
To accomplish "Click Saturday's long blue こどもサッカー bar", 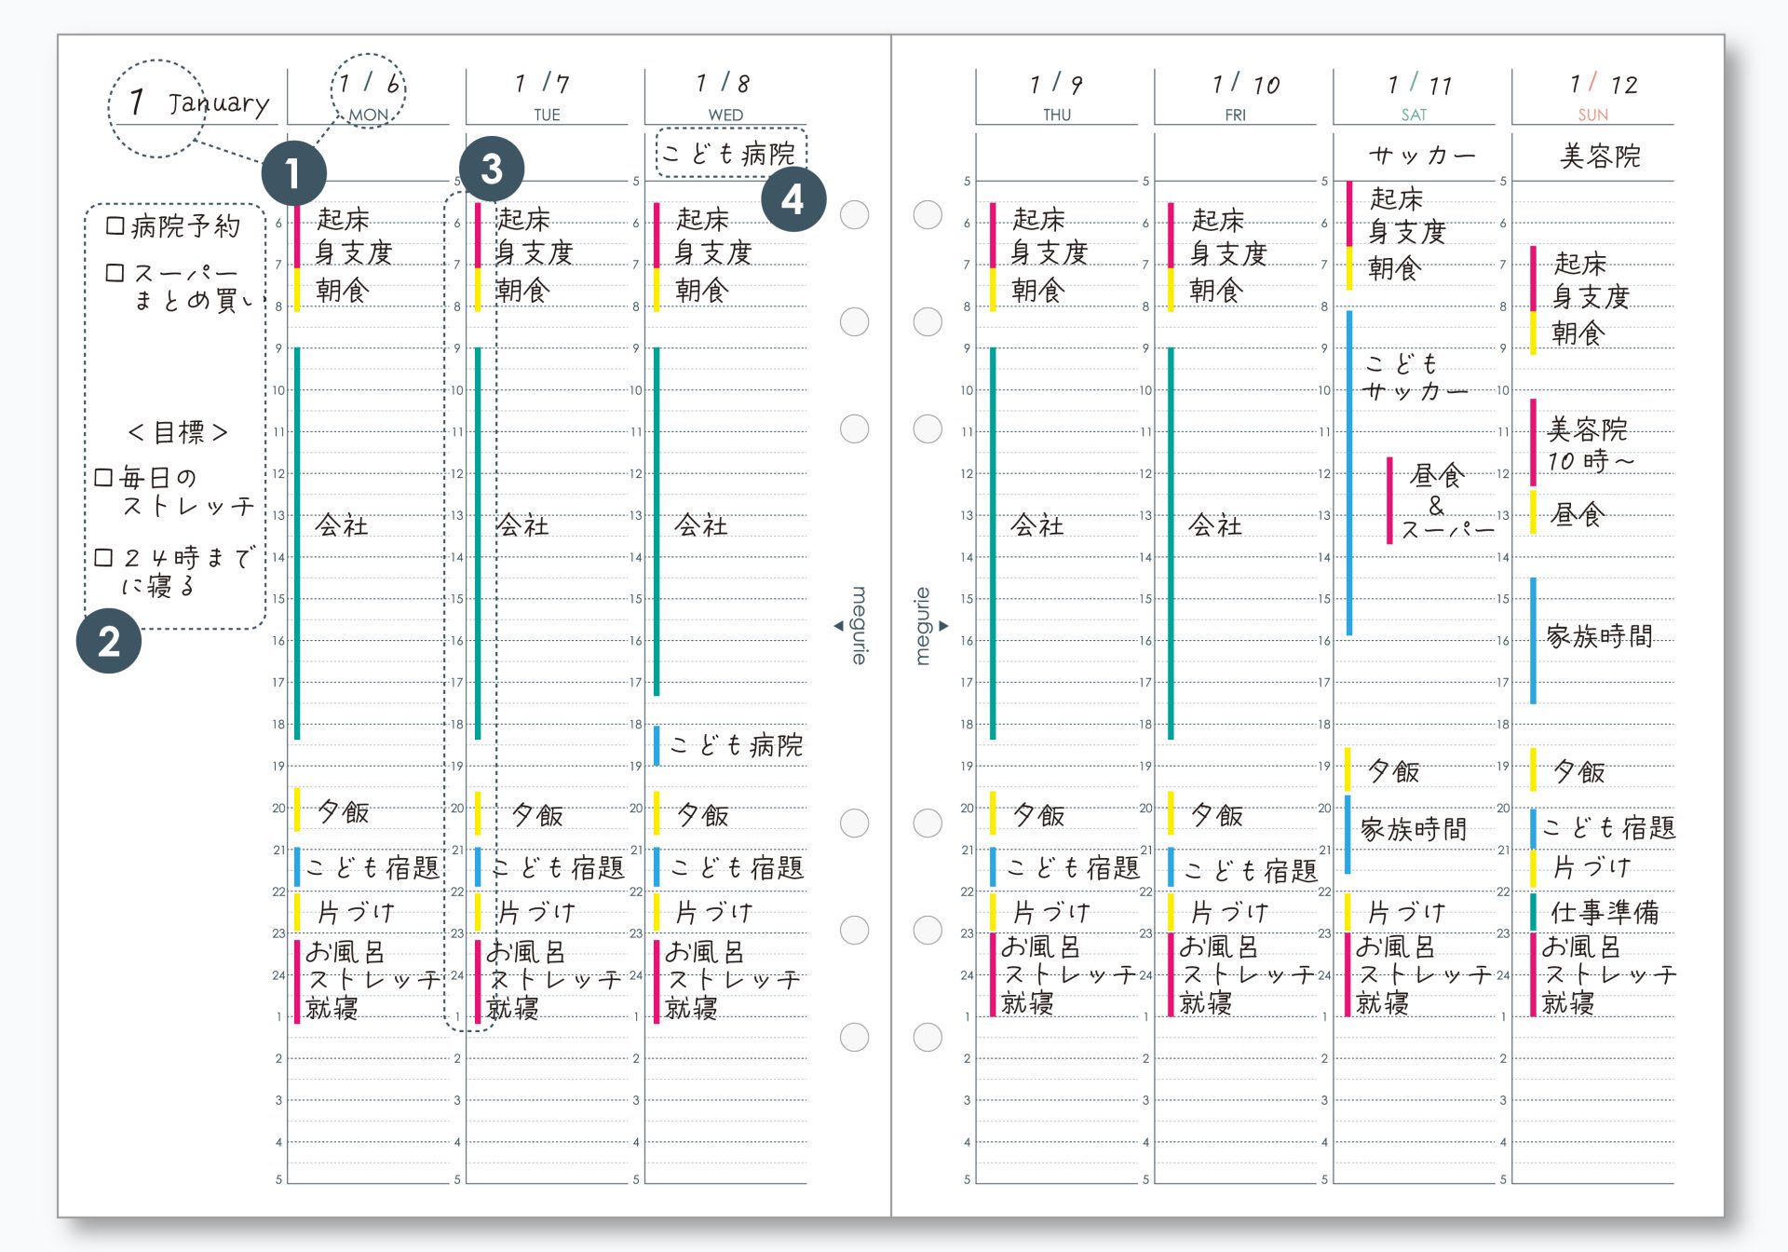I will point(1349,473).
